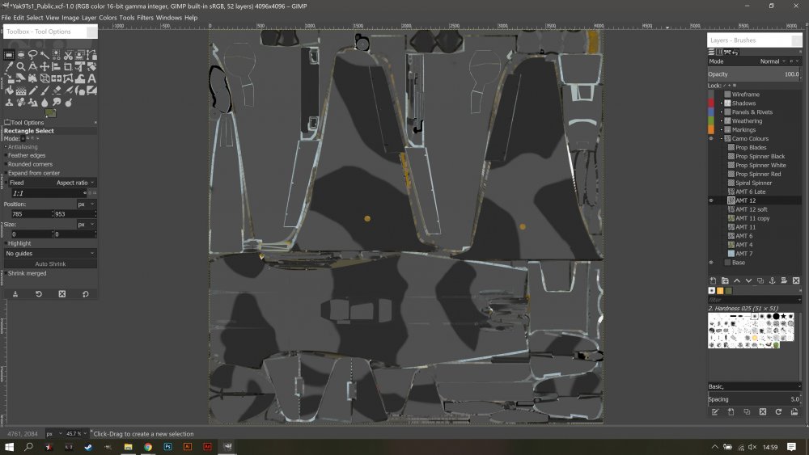Hide the Base layer using its eye icon

(711, 263)
